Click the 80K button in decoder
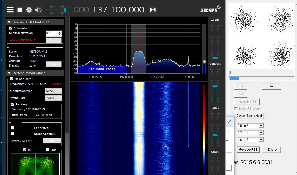The width and height of the screenshot is (297, 175). tap(241, 86)
